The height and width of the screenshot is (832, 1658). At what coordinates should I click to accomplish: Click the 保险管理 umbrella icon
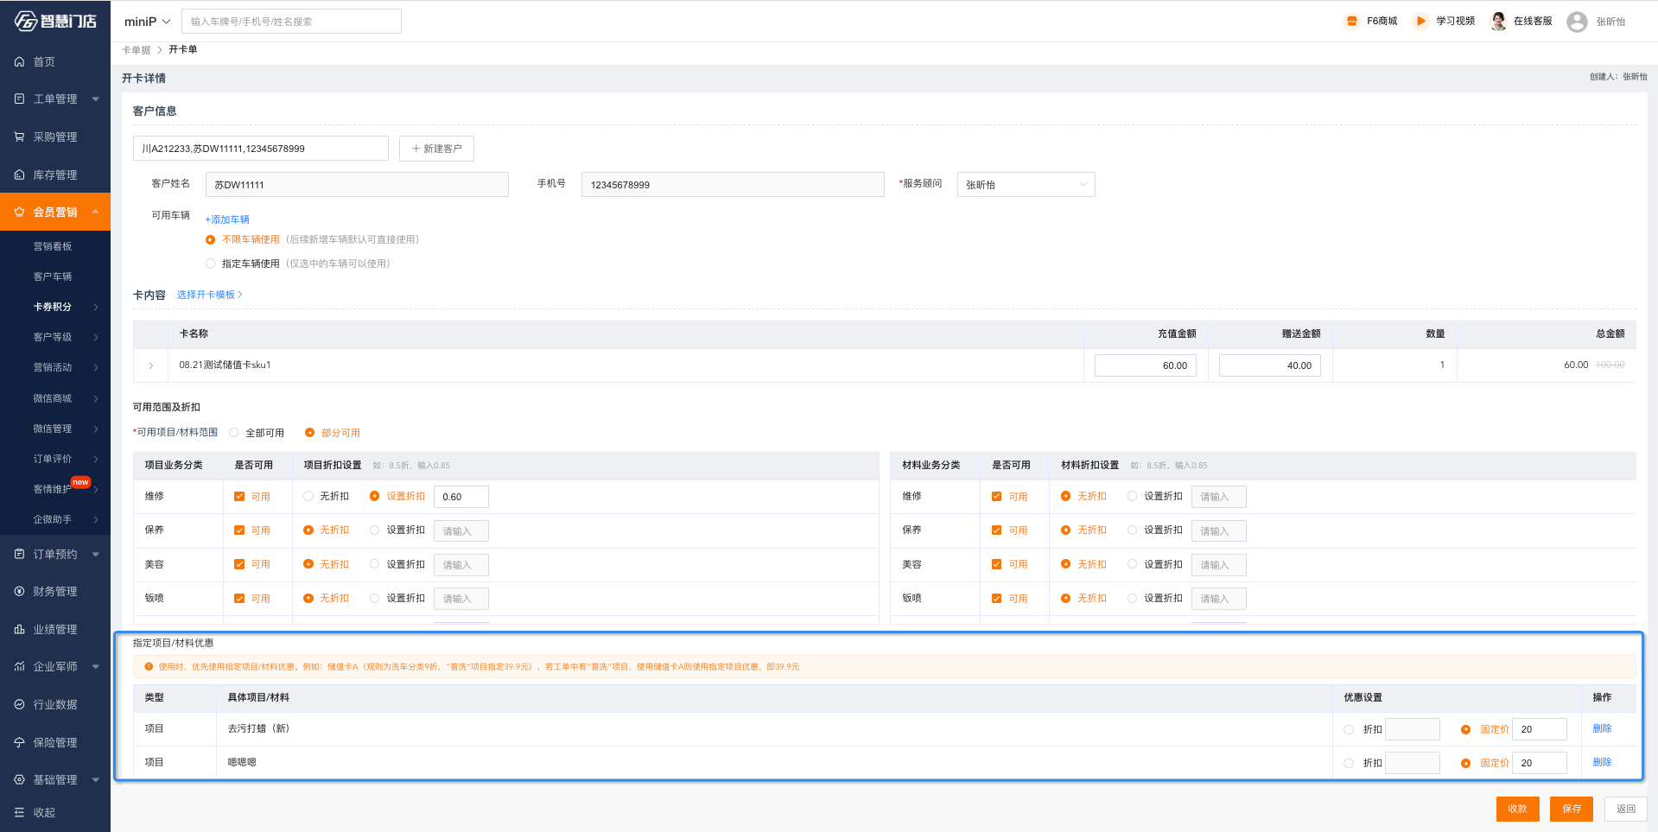point(19,742)
